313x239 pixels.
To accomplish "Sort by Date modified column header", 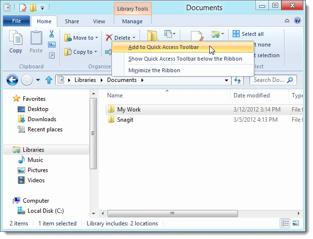I will tap(251, 96).
